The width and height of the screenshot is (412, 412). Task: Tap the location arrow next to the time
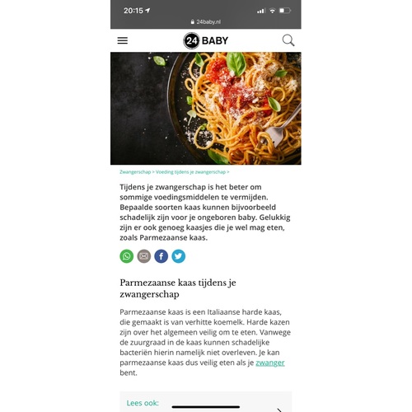pyautogui.click(x=147, y=11)
